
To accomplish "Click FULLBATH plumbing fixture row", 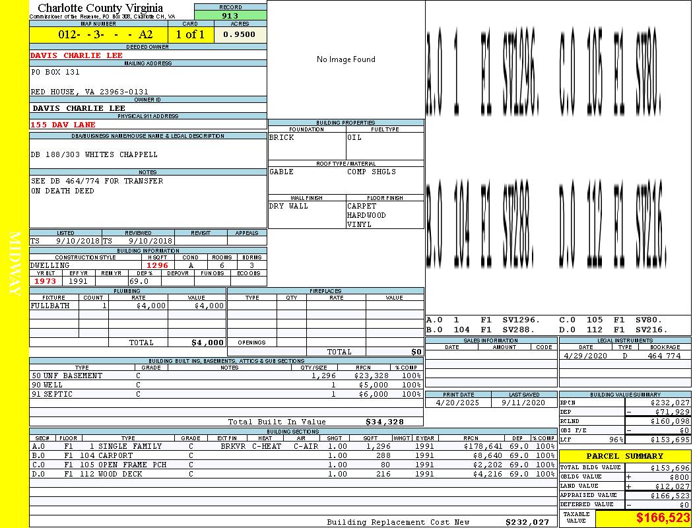I will coord(128,306).
